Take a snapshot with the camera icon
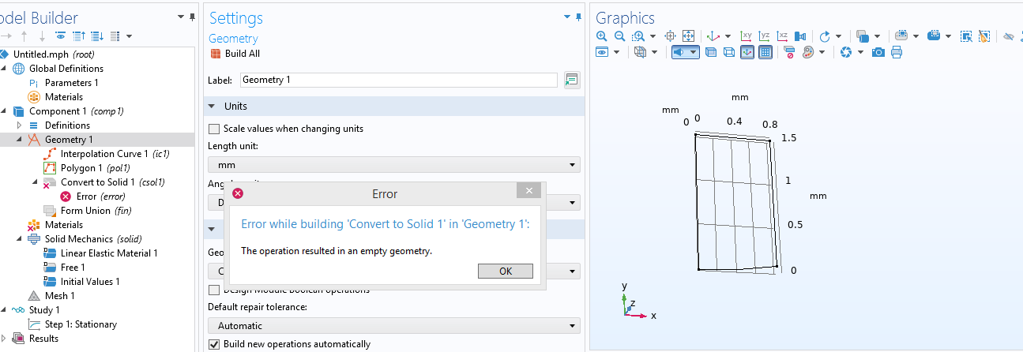The image size is (1023, 352). pyautogui.click(x=878, y=52)
